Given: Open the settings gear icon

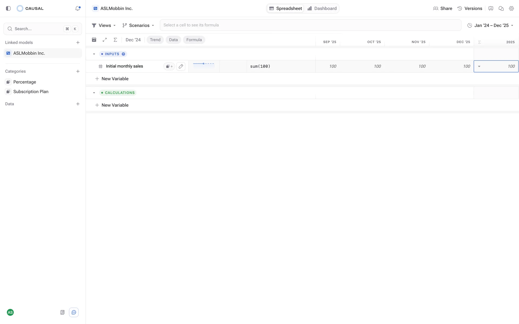Looking at the screenshot, I should pyautogui.click(x=511, y=8).
